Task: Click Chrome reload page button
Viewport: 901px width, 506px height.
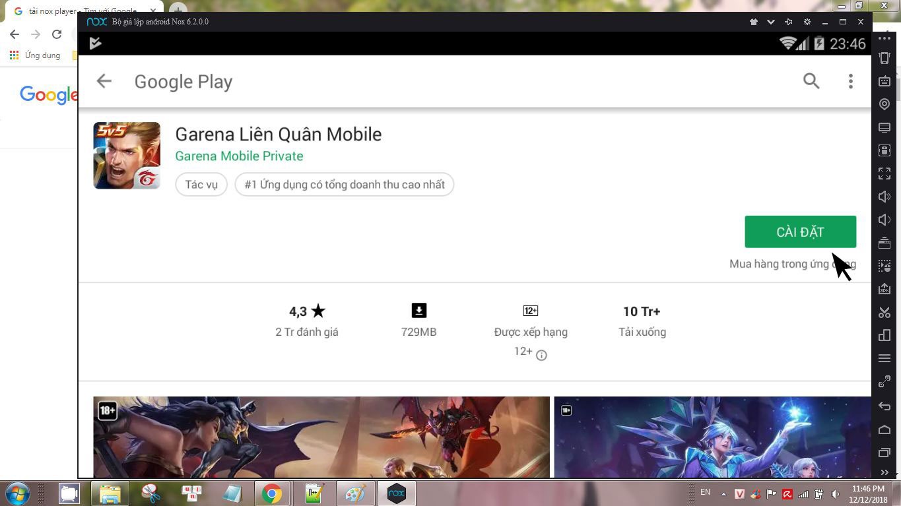Action: click(57, 34)
